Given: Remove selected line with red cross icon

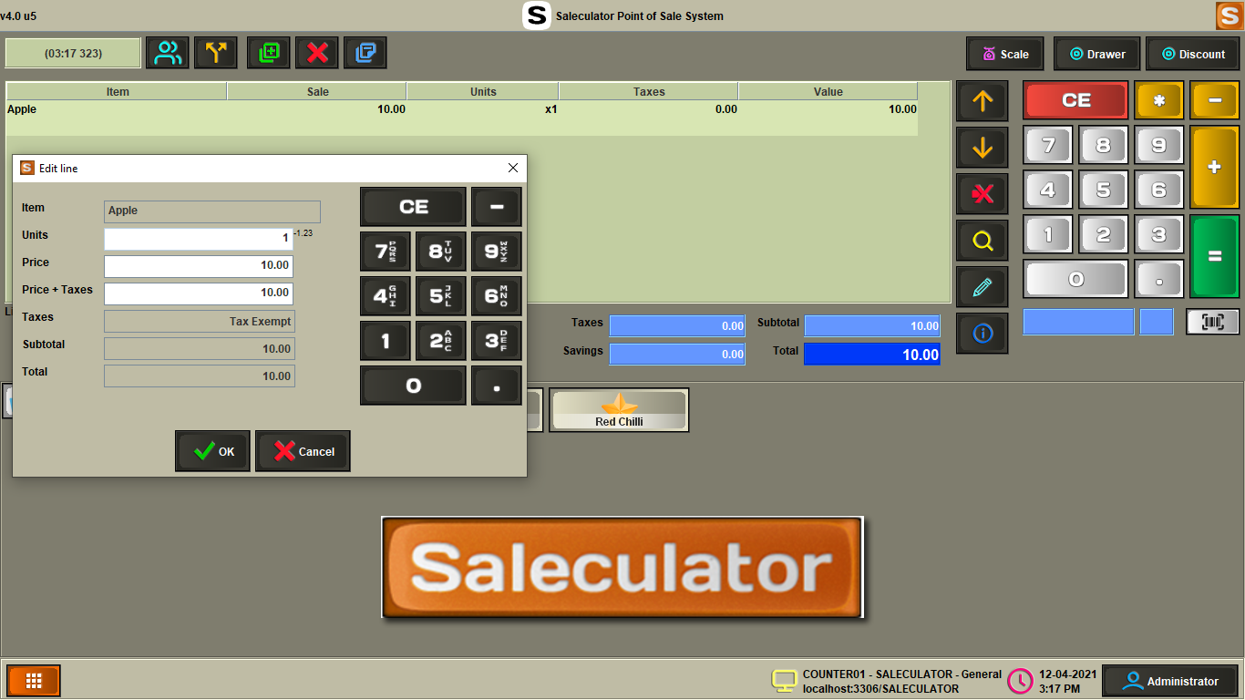Looking at the screenshot, I should 983,194.
